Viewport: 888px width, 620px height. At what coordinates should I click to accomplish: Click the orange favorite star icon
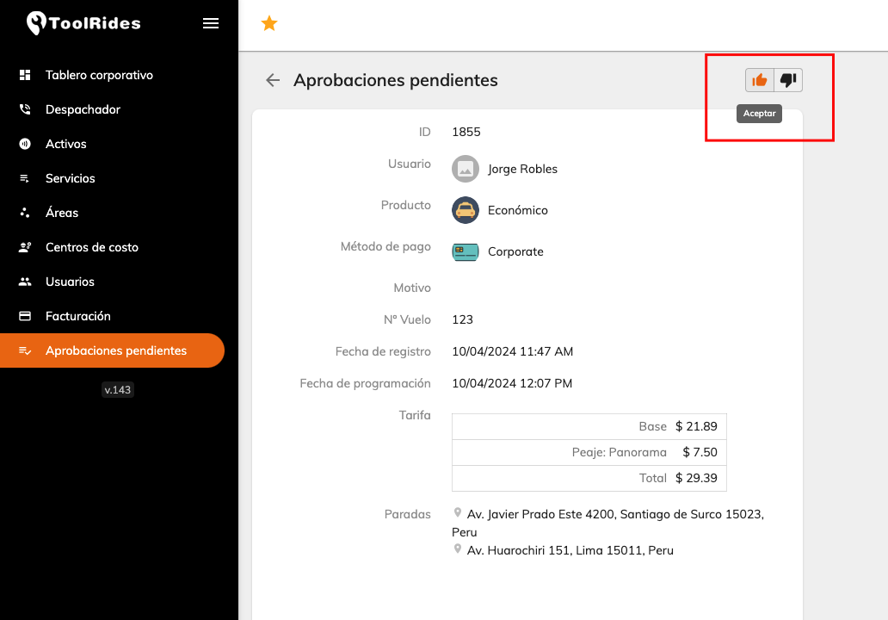[269, 23]
